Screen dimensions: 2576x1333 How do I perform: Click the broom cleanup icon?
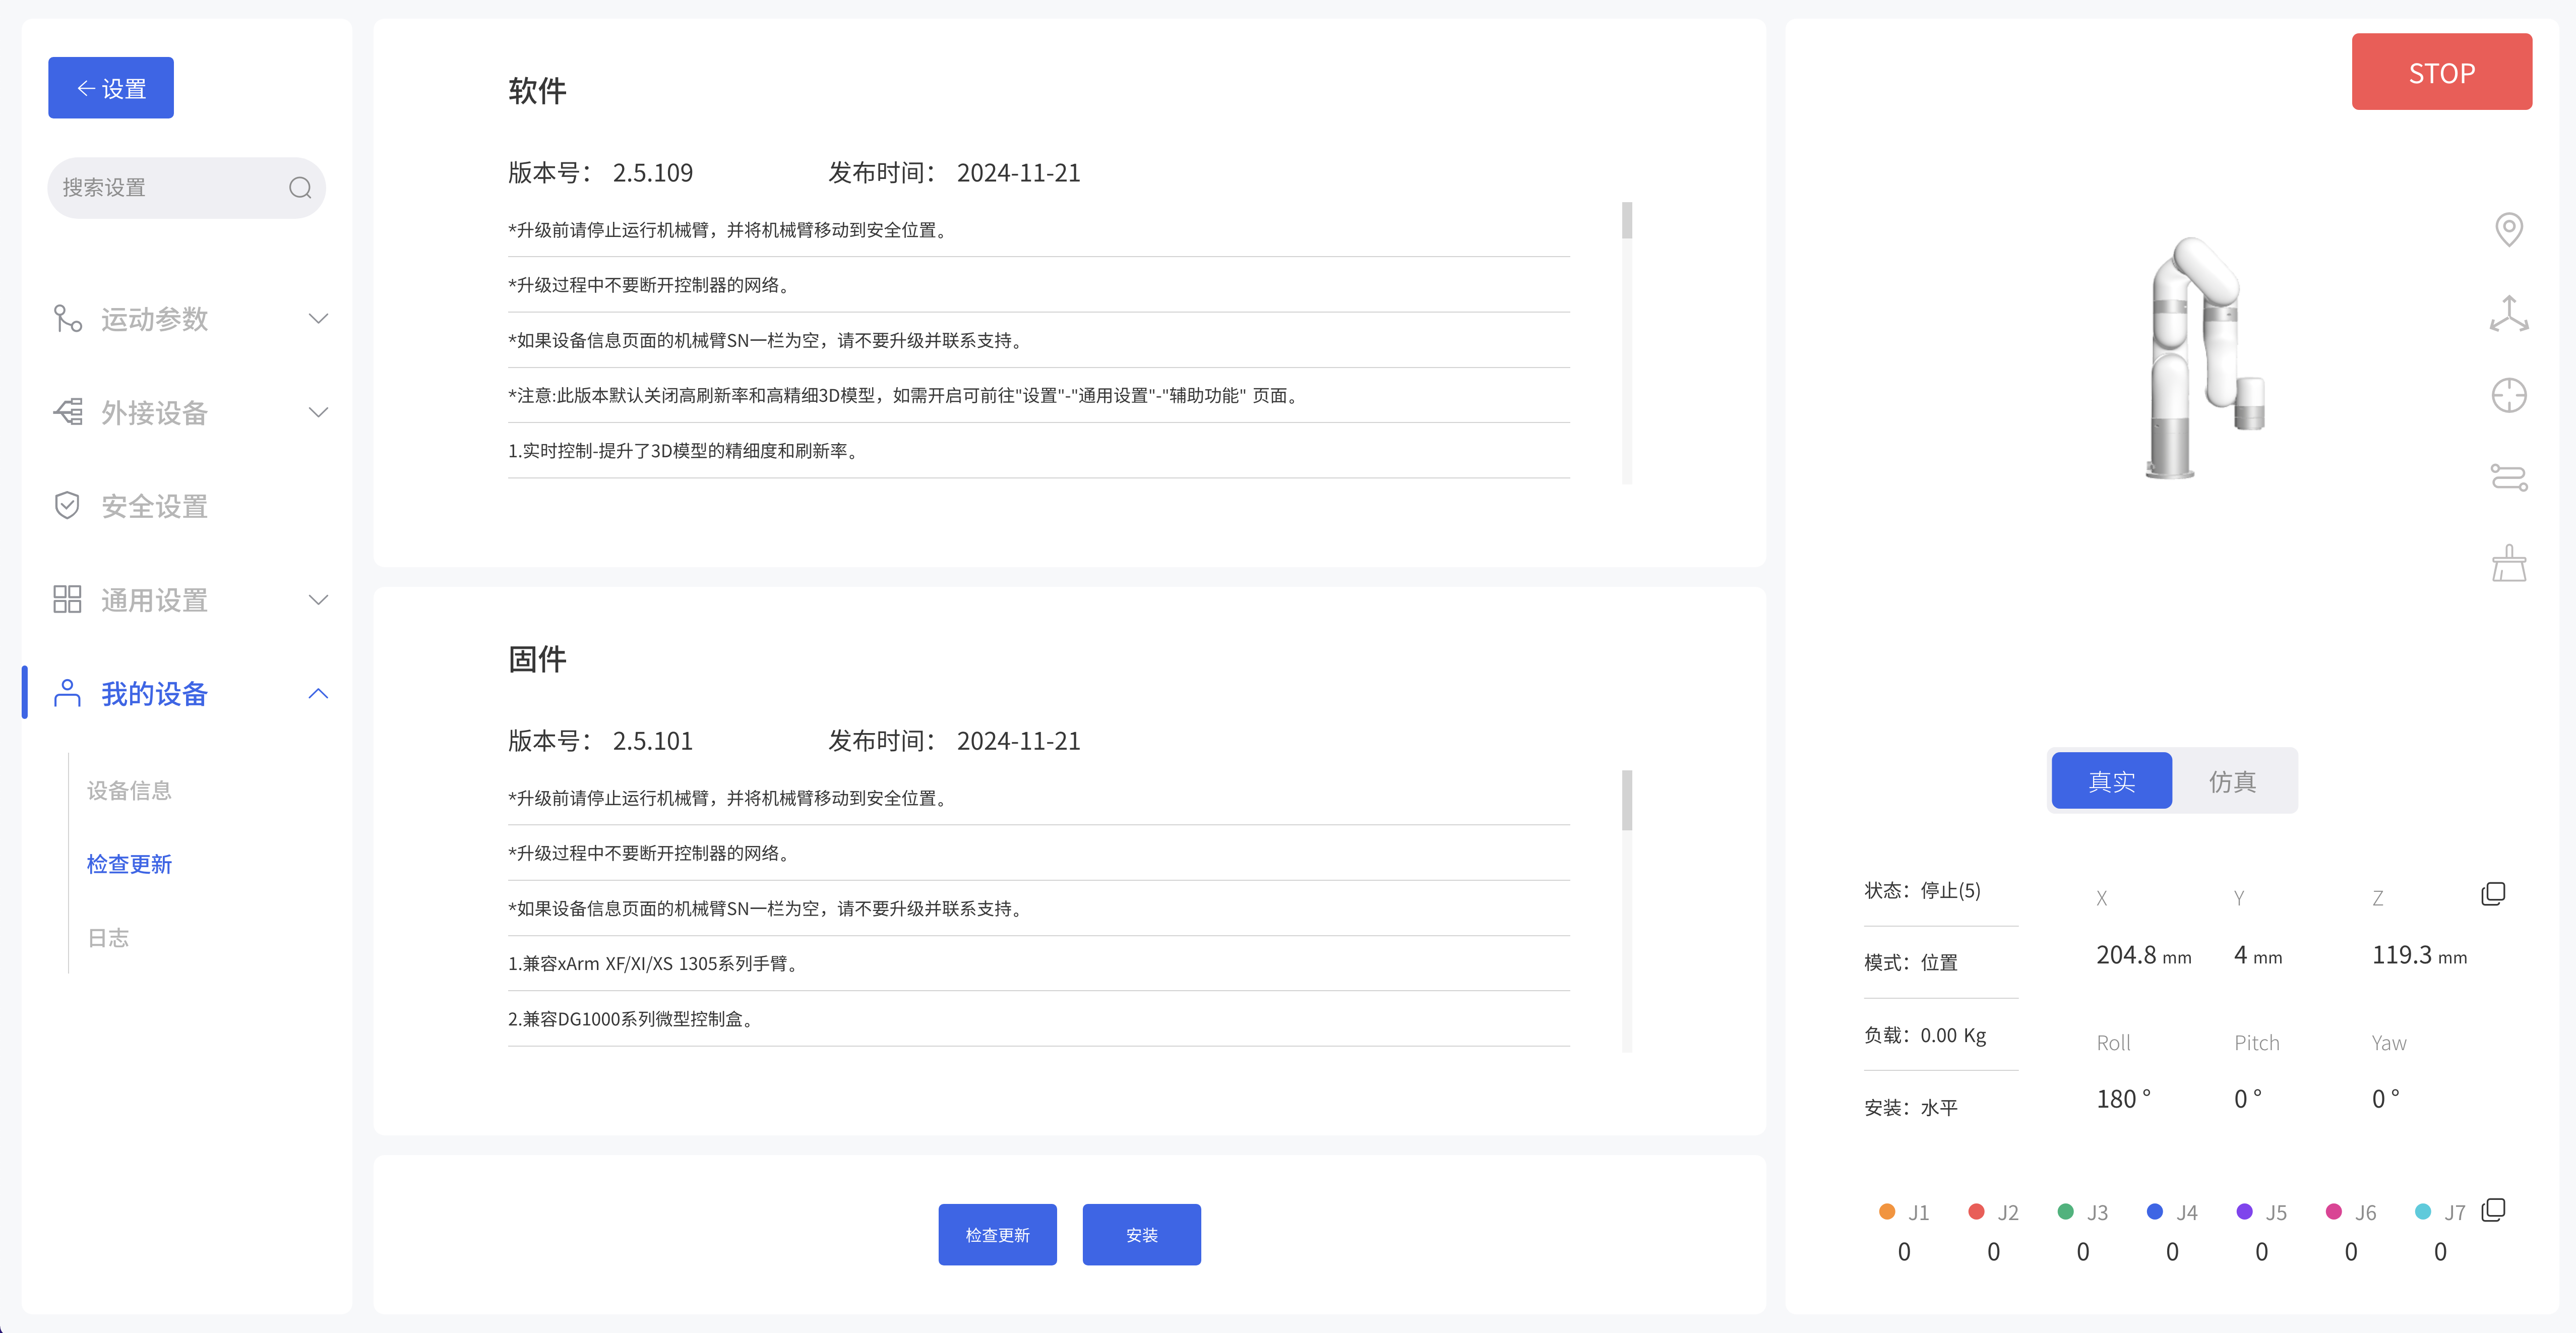[x=2508, y=563]
